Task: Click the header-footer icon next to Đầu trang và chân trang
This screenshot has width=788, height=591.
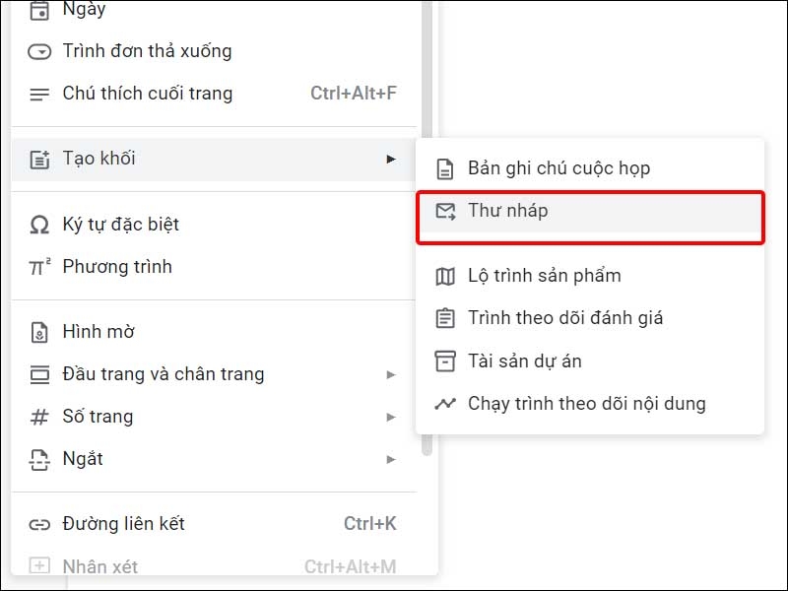Action: tap(37, 373)
